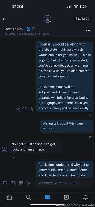The width and height of the screenshot is (95, 207).
Task: Open the notifications bell tab
Action: [x=85, y=197]
